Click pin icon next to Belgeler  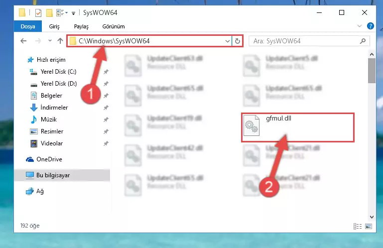tap(106, 96)
